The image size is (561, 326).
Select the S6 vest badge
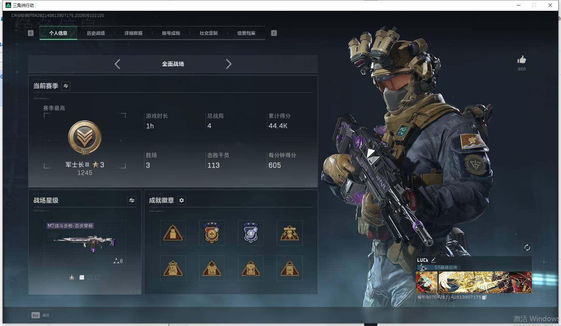pos(212,268)
